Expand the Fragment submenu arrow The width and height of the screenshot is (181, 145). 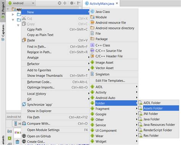[x=137, y=109]
